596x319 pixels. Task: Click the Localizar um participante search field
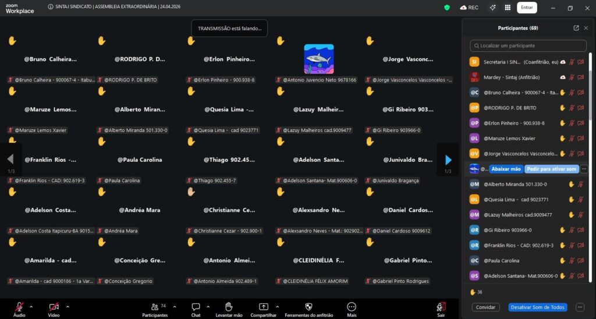pos(528,45)
